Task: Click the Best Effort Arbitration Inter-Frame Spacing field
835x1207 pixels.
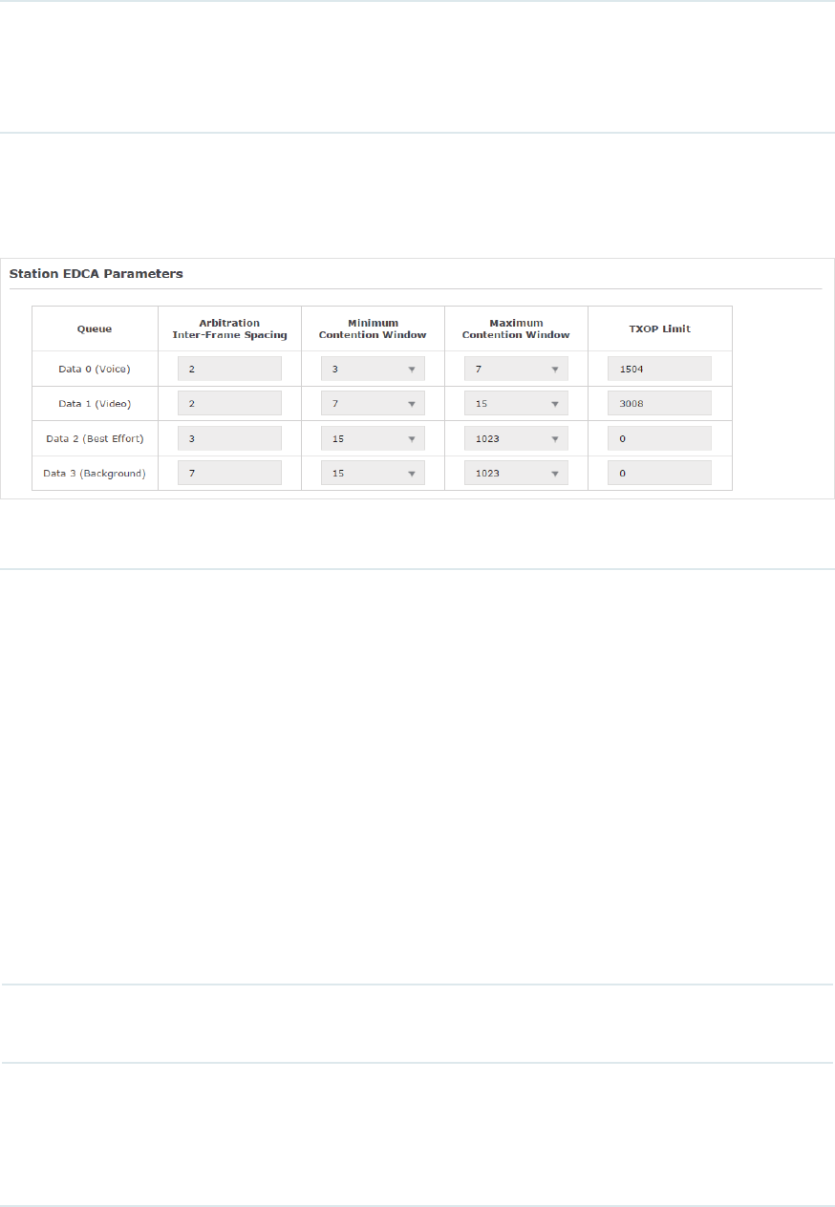Action: click(x=229, y=438)
